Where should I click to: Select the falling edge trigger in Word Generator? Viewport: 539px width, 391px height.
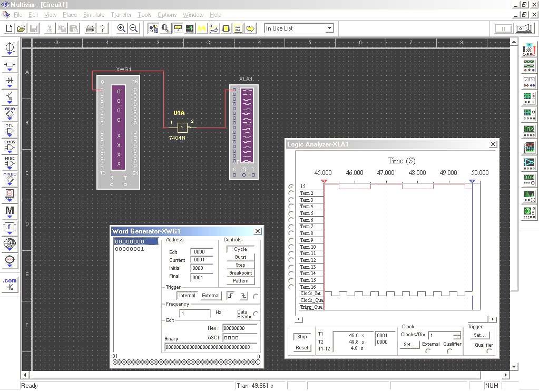tap(243, 296)
